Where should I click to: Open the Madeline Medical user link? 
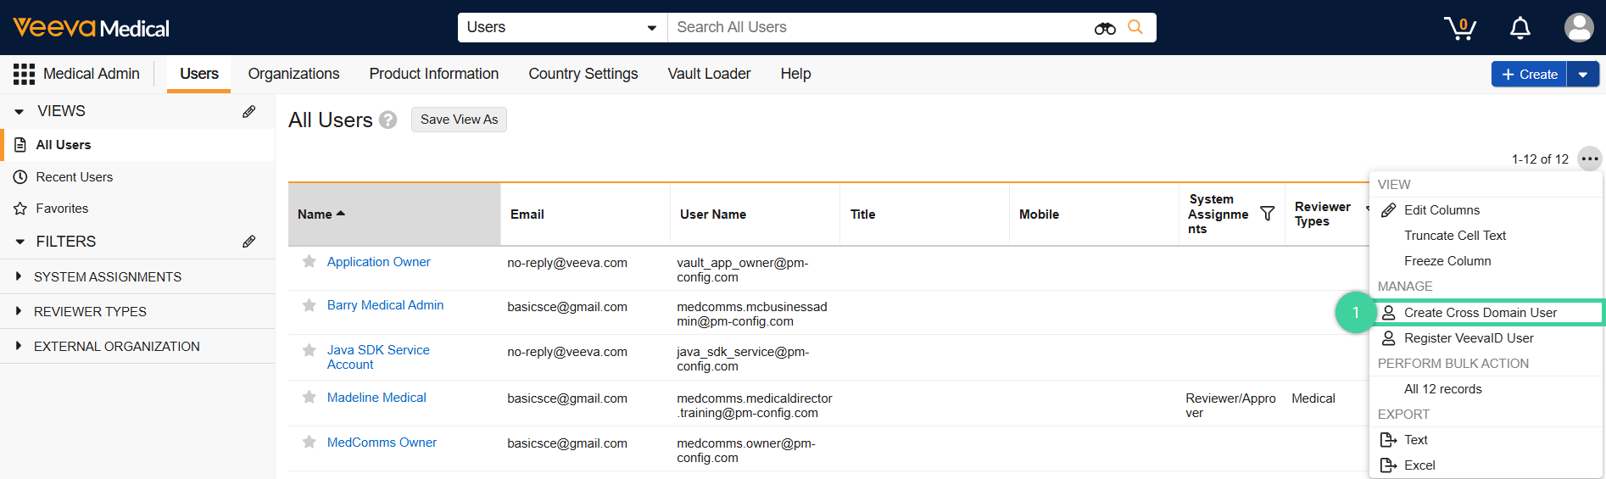tap(376, 398)
